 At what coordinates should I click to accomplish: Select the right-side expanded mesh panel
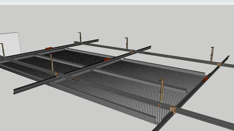tap(154, 72)
